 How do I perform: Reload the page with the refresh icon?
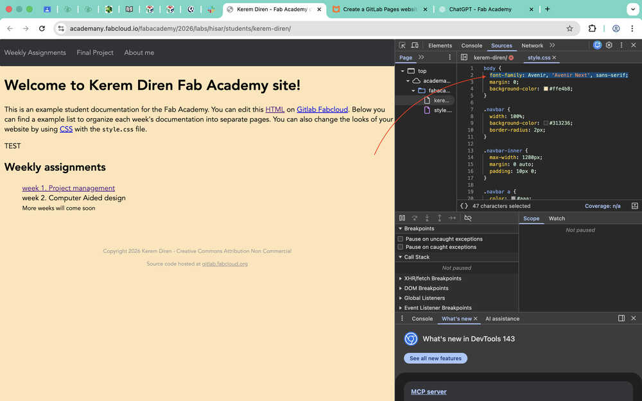click(x=42, y=28)
